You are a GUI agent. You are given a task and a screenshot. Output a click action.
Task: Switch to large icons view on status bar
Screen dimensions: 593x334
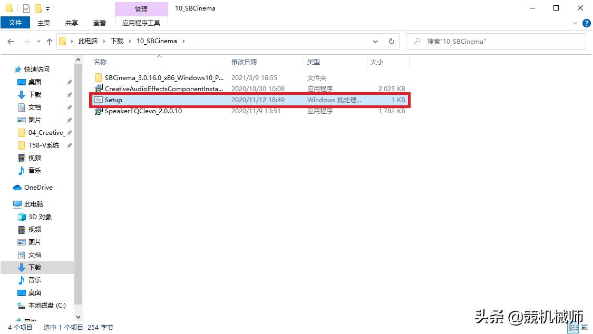pyautogui.click(x=584, y=327)
